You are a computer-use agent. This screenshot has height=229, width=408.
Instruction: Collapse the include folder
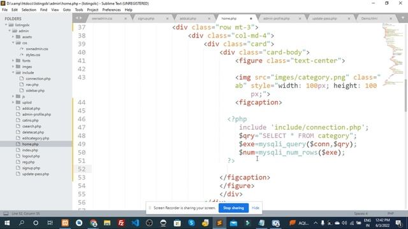click(13, 73)
